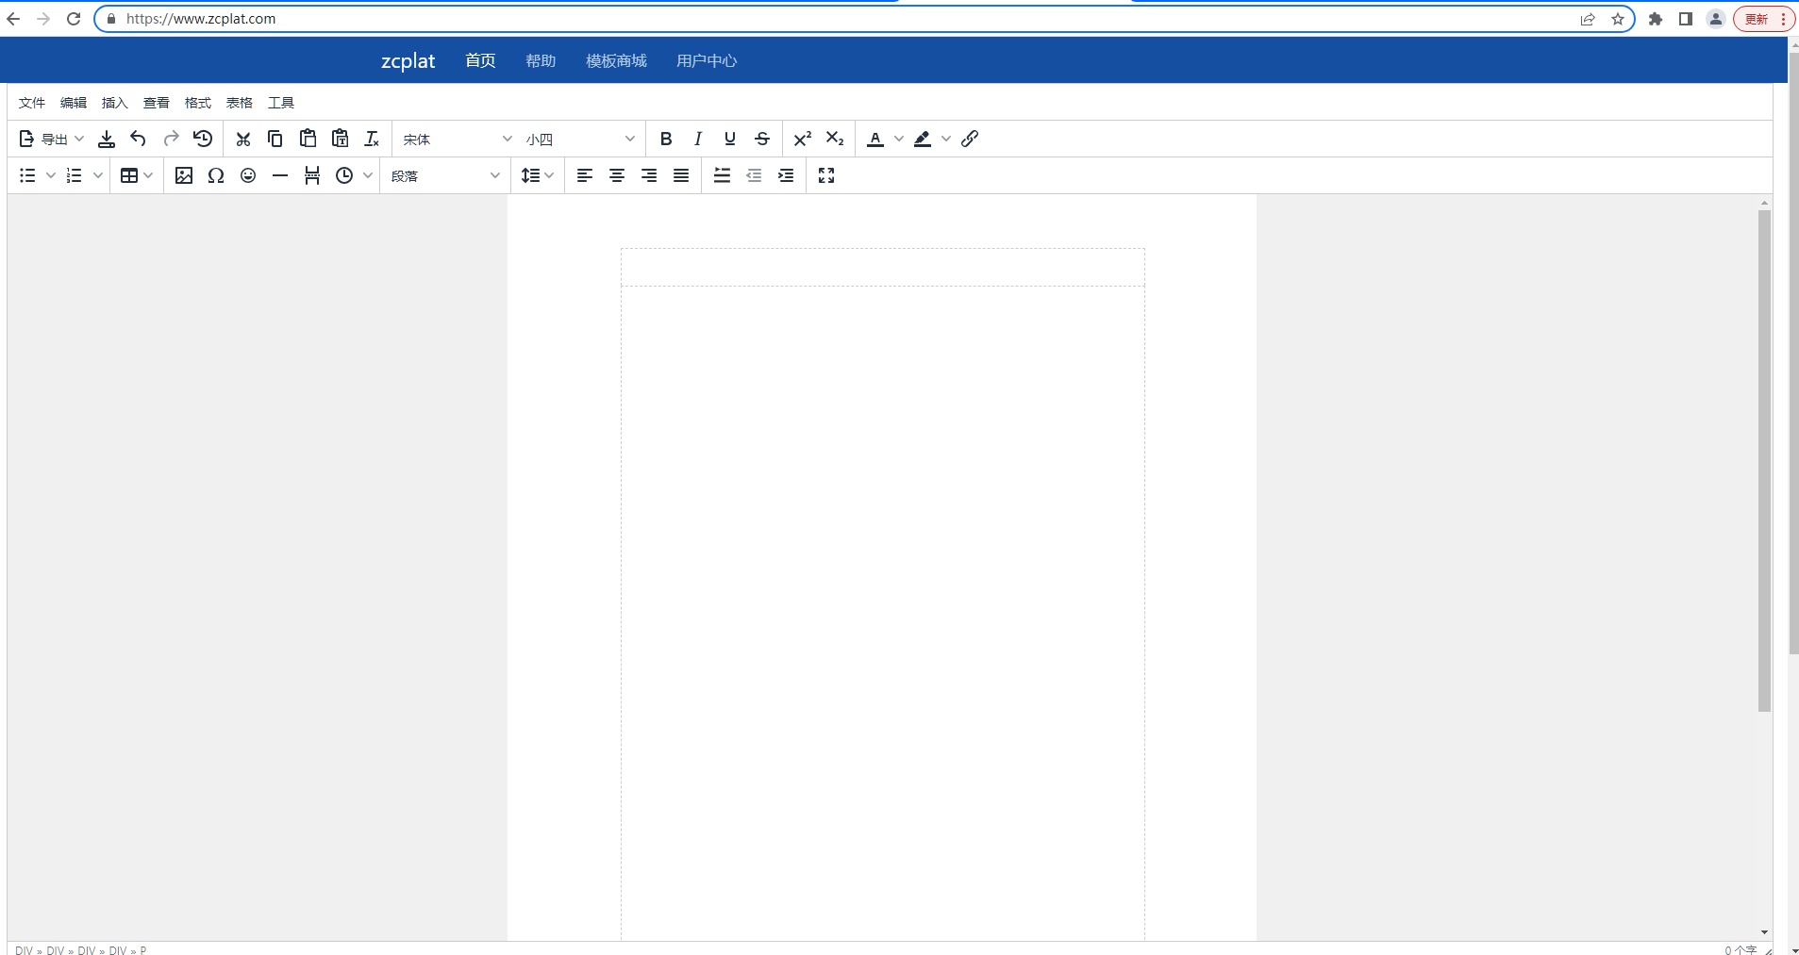Go to 首页 in site navigation

tap(480, 60)
